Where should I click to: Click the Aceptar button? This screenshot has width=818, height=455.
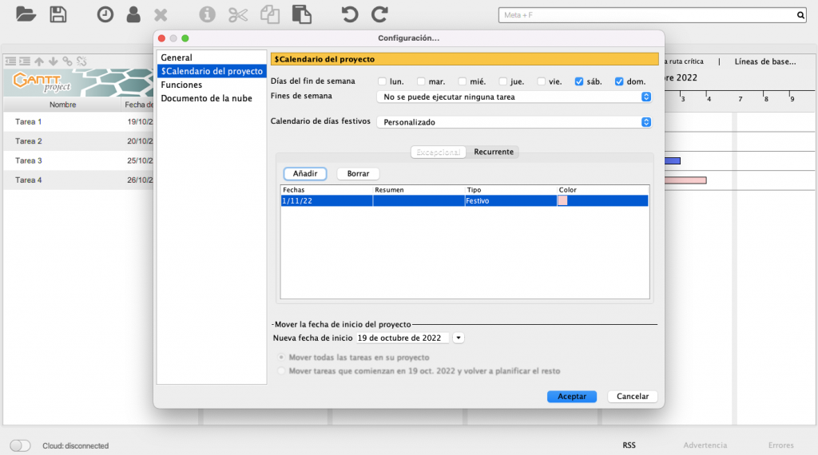click(x=572, y=396)
